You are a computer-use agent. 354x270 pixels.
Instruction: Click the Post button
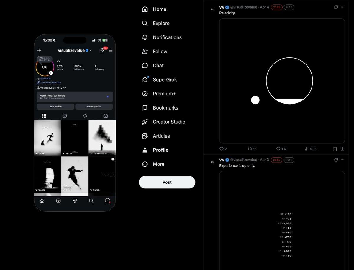167,182
